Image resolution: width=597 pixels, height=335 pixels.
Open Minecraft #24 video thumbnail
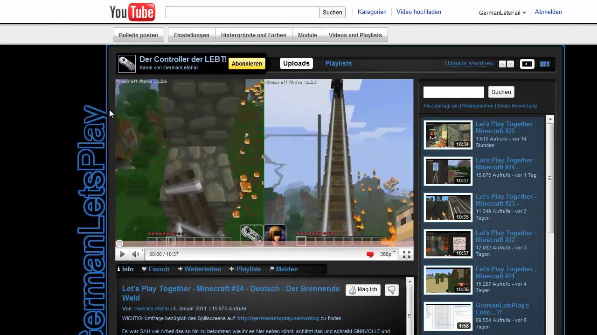point(448,171)
